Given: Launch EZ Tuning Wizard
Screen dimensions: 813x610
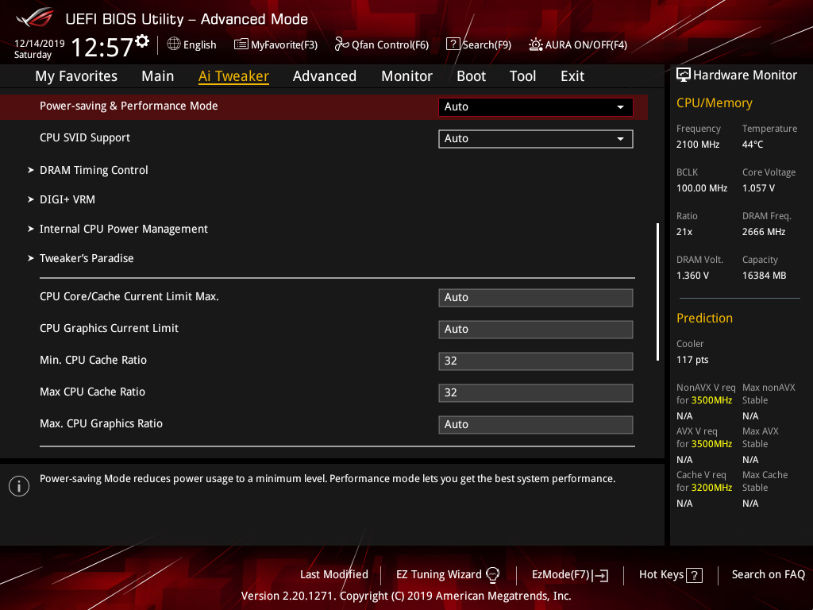Looking at the screenshot, I should [448, 575].
